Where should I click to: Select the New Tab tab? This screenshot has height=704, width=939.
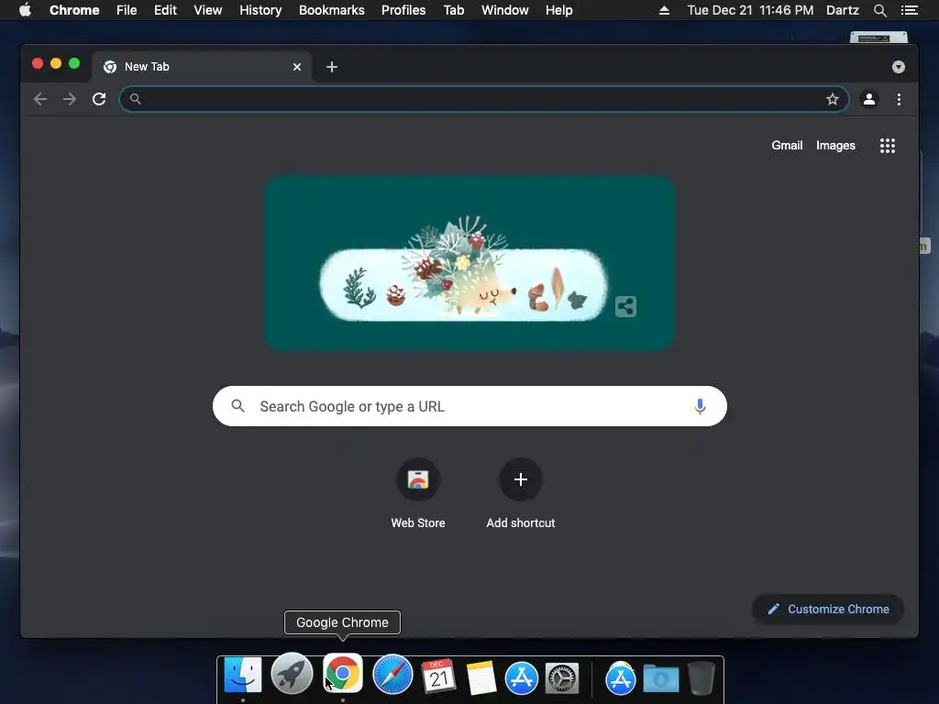pos(202,67)
